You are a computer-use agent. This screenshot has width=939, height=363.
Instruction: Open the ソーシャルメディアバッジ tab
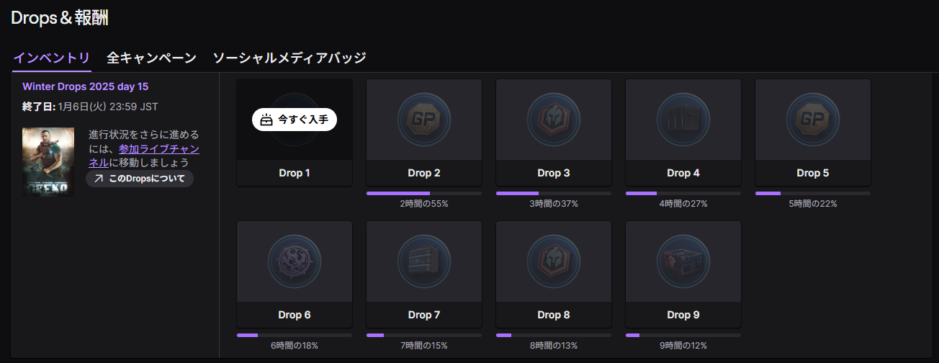(x=289, y=58)
